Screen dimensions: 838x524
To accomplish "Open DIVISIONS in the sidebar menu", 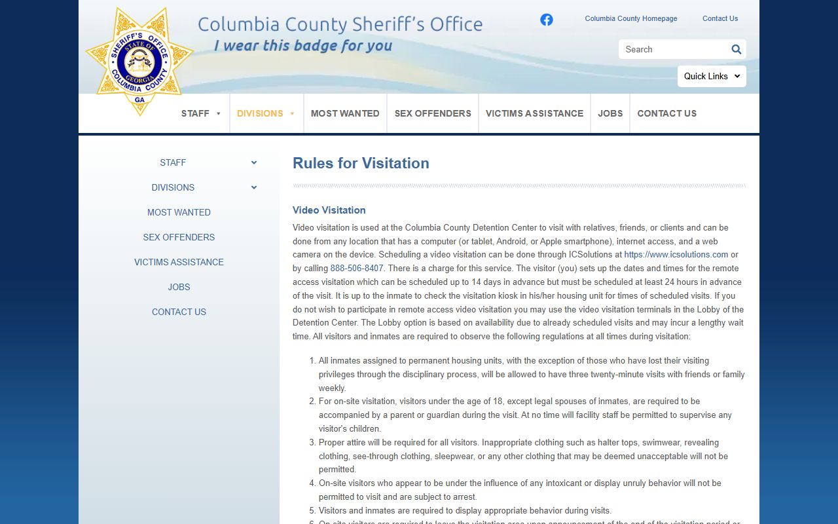I will pos(173,187).
